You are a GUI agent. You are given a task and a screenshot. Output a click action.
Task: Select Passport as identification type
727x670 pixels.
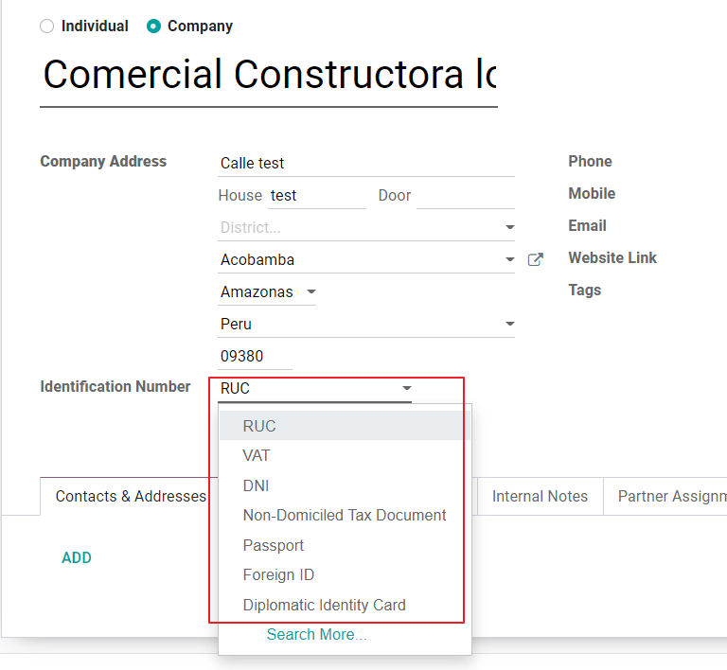tap(274, 546)
